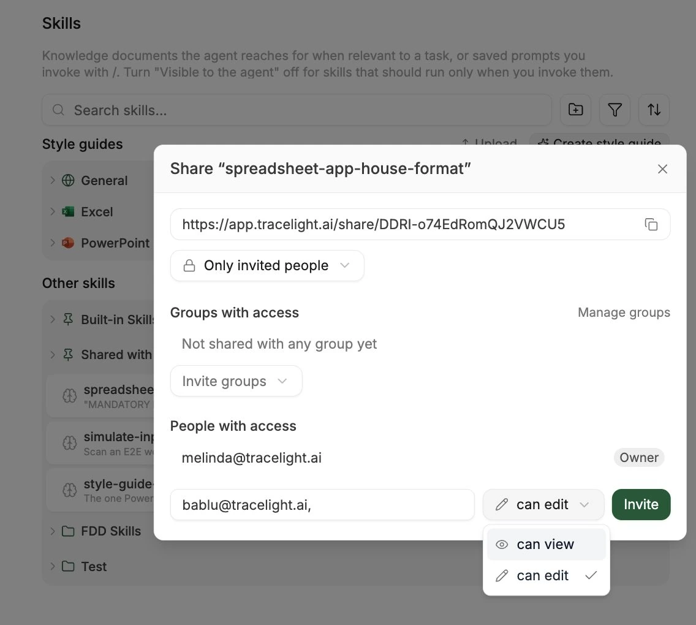Click the share URL text field
Image resolution: width=696 pixels, height=625 pixels.
[420, 224]
